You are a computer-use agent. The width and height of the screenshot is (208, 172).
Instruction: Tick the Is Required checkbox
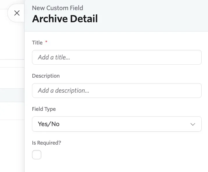37,155
